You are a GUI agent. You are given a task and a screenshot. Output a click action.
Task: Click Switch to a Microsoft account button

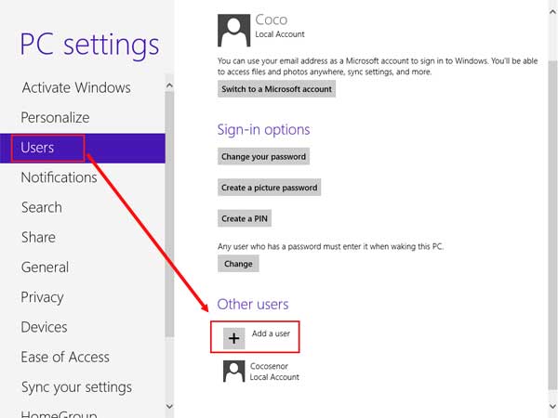276,89
